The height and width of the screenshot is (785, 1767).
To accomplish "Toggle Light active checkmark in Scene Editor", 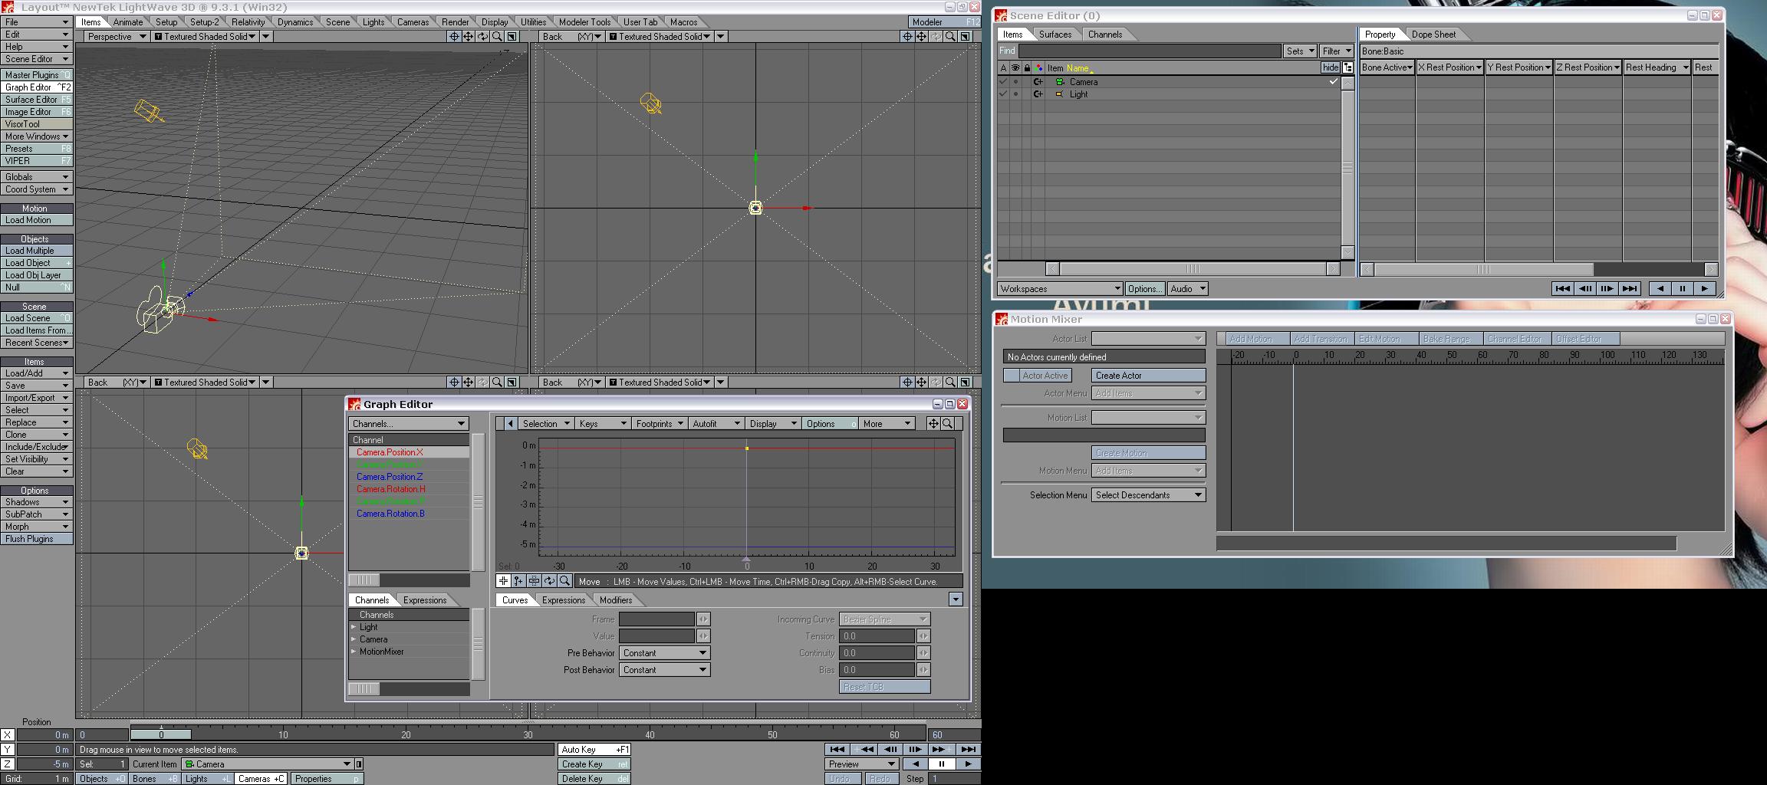I will (x=1002, y=94).
